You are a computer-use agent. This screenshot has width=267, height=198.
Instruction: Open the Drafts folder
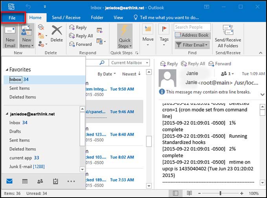pyautogui.click(x=15, y=131)
